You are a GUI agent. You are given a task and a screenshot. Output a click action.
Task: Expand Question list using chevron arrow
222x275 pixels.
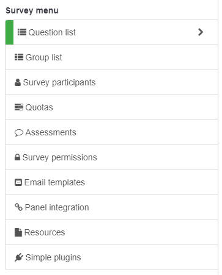coord(201,32)
